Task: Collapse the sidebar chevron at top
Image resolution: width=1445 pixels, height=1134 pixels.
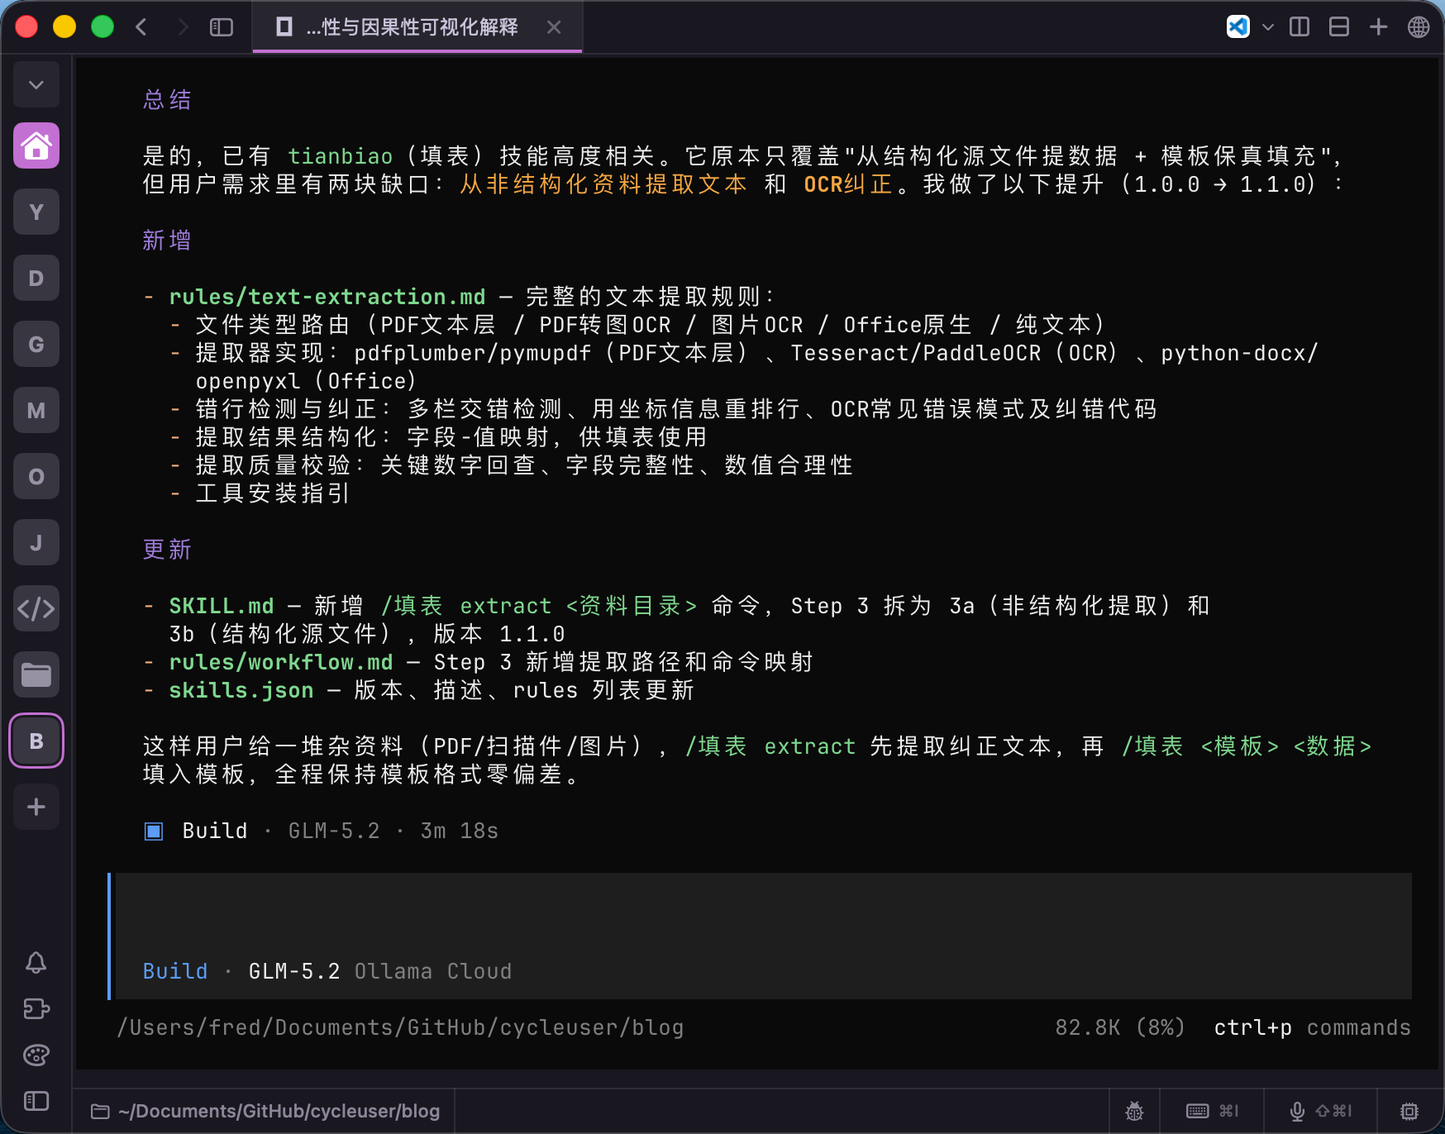Action: (36, 84)
